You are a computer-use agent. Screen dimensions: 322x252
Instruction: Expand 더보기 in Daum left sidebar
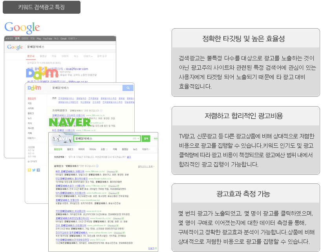click(31, 138)
